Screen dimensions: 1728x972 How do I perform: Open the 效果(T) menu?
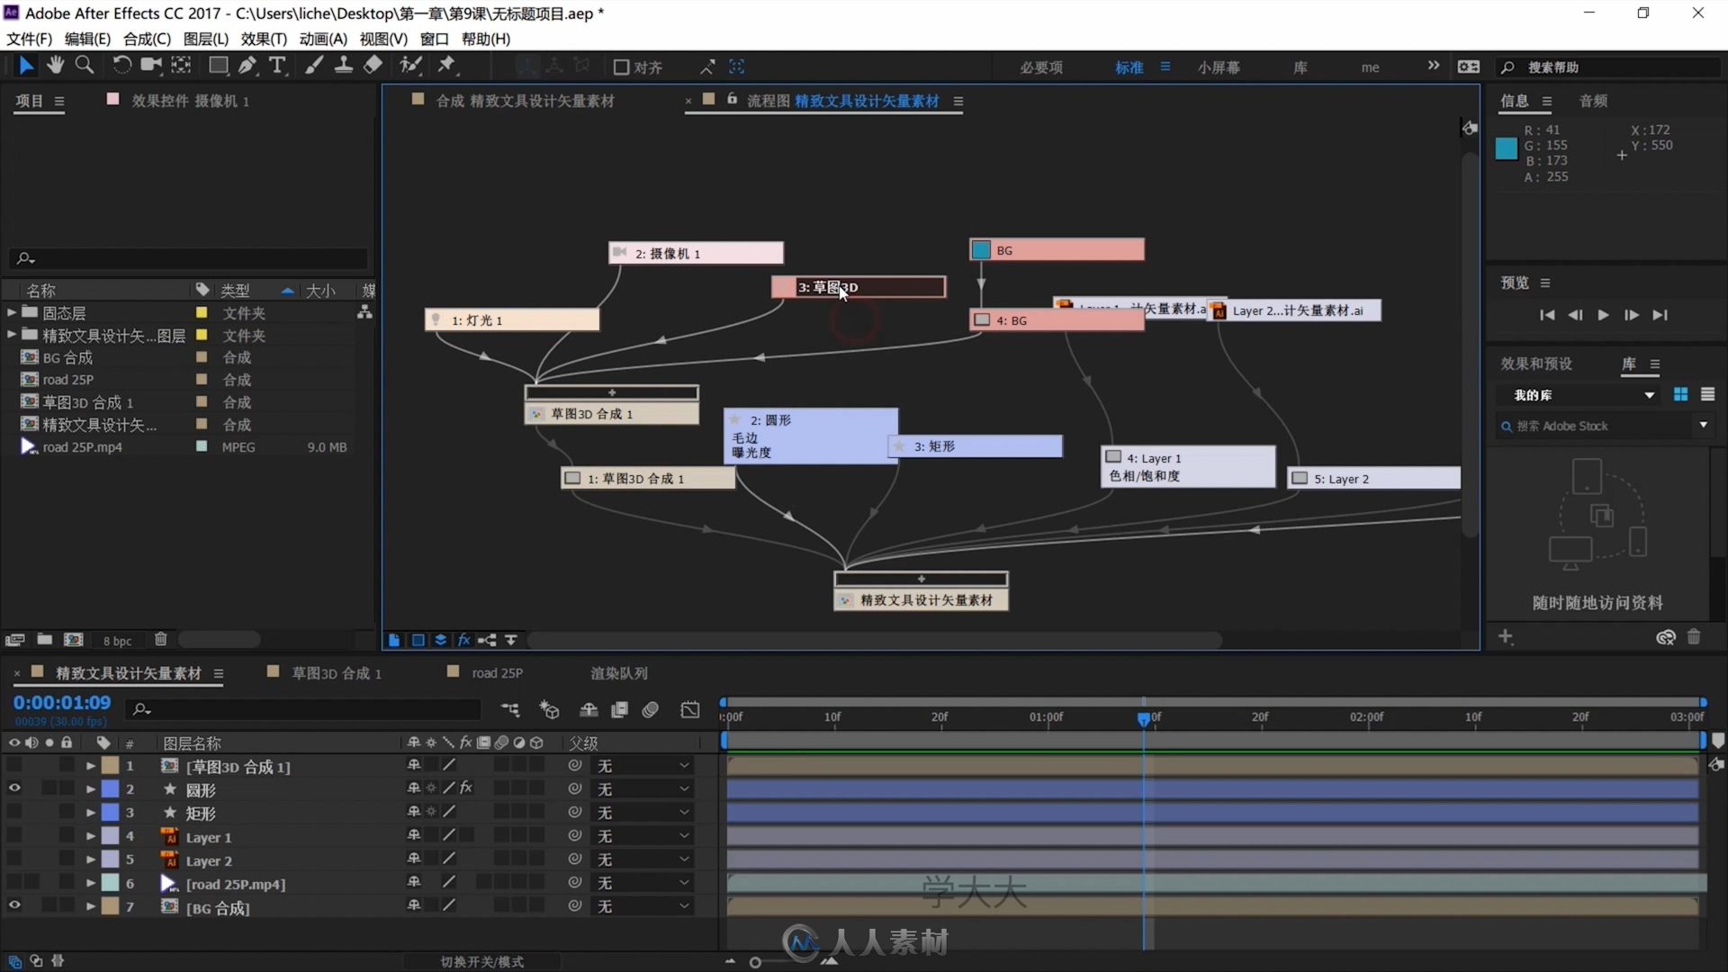pyautogui.click(x=264, y=39)
